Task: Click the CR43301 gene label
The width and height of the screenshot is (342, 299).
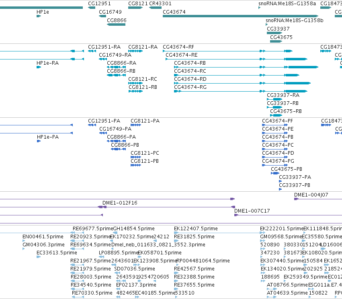Action: click(x=160, y=4)
